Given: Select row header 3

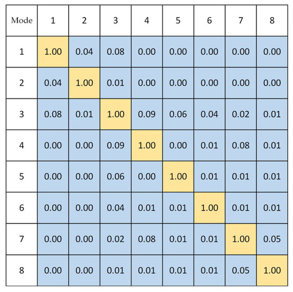Looking at the screenshot, I should 22,114.
